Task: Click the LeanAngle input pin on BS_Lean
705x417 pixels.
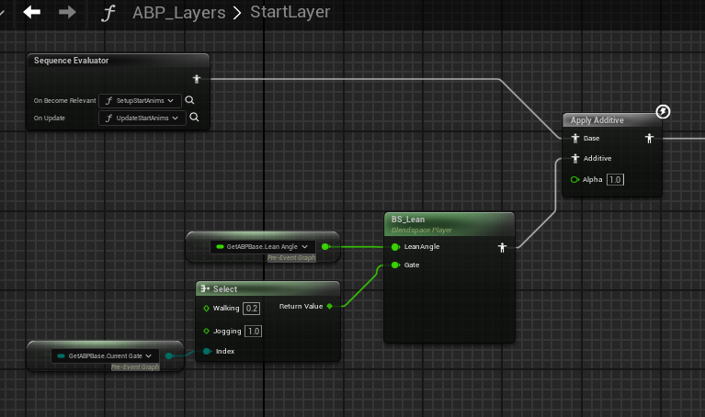Action: click(x=395, y=247)
